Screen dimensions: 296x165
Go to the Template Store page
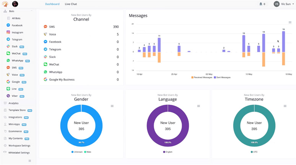(x=17, y=110)
